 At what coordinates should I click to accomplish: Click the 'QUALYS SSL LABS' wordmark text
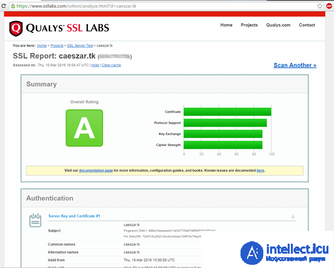point(68,28)
